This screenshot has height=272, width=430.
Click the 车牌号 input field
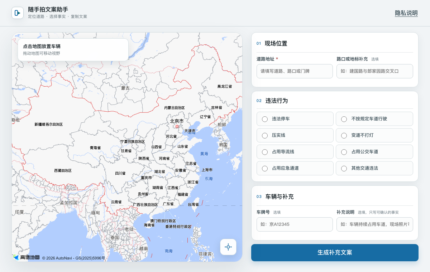[295, 224]
